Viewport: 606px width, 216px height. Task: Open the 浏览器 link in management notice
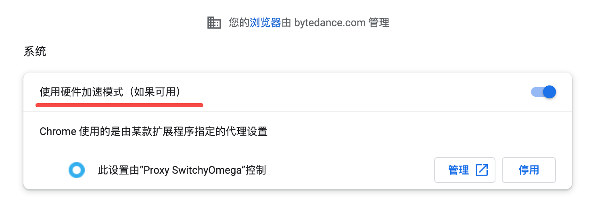click(x=265, y=23)
